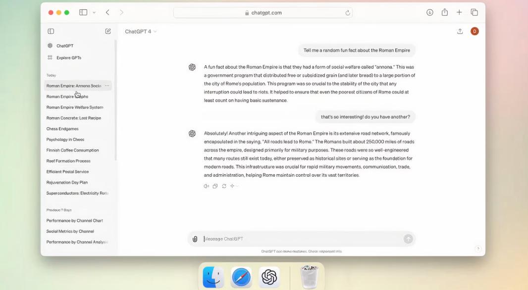Click the Message ChatGPT input field
Image resolution: width=528 pixels, height=290 pixels.
pyautogui.click(x=302, y=239)
